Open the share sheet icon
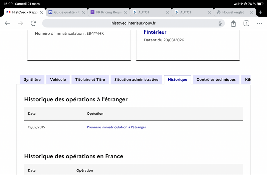 (233, 23)
